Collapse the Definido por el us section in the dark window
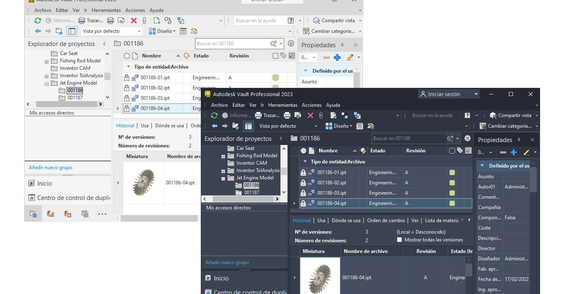The width and height of the screenshot is (568, 294). [x=482, y=166]
